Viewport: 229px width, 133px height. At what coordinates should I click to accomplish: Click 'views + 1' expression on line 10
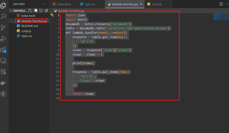click(95, 55)
